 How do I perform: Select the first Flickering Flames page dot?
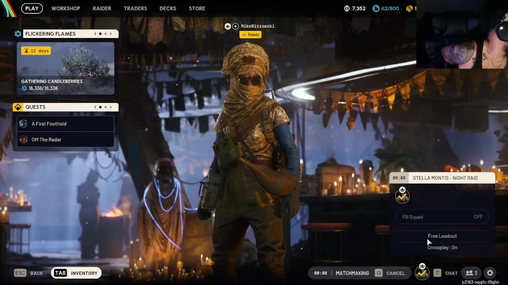pos(100,34)
